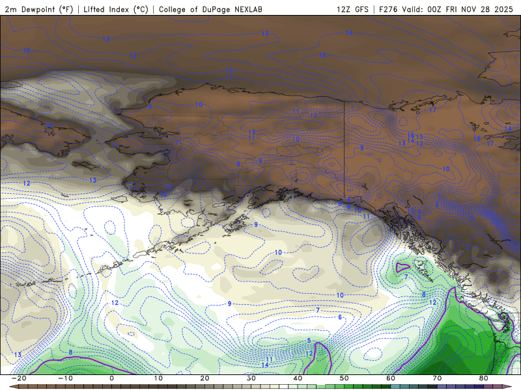Click the "-20" color scale label
This screenshot has width=521, height=390.
point(19,378)
